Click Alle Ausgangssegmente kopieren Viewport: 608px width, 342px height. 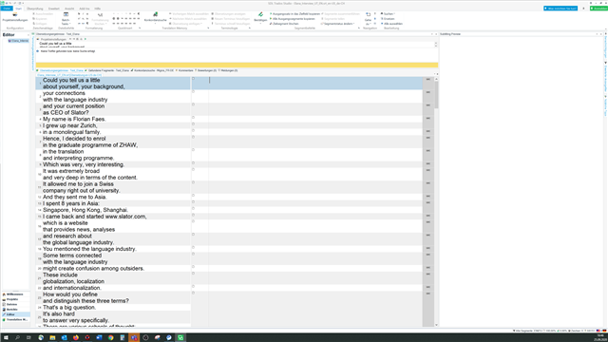293,19
